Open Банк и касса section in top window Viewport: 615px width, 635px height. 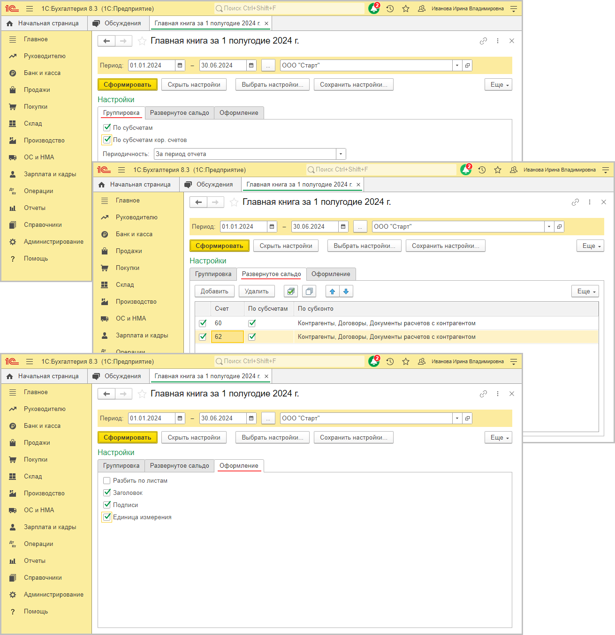click(x=42, y=73)
